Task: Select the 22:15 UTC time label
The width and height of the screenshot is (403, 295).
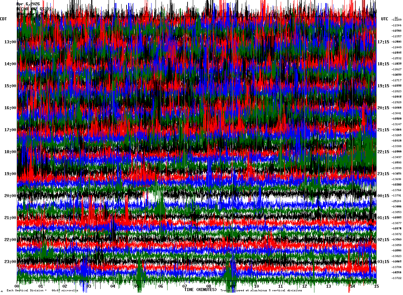Action: click(383, 152)
